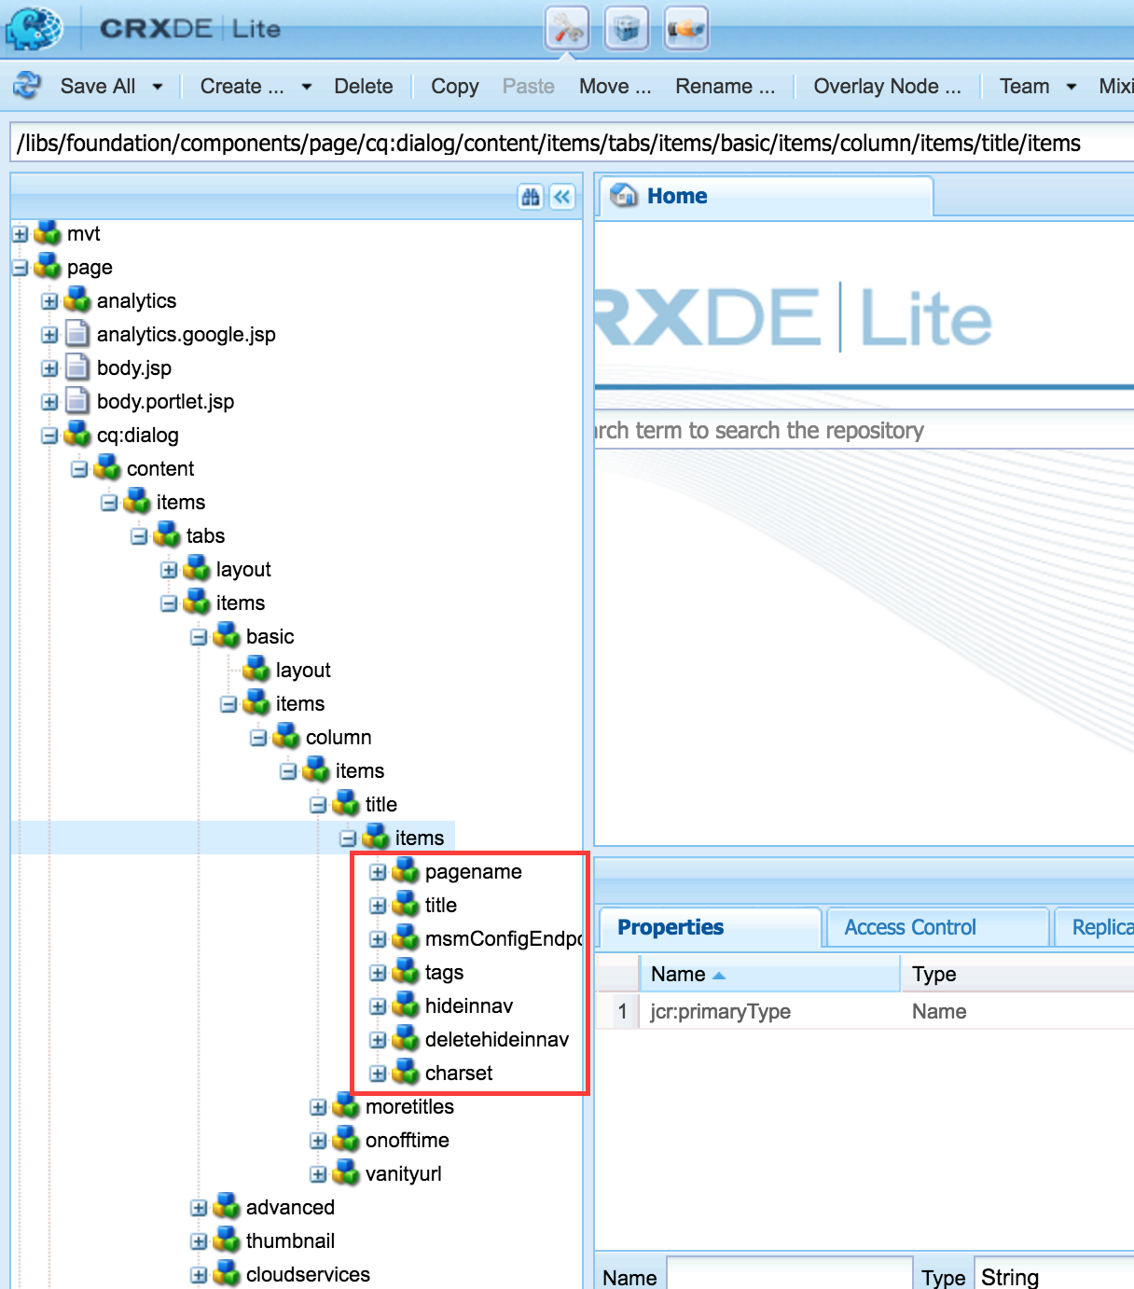The width and height of the screenshot is (1134, 1289).
Task: Collapse the tree panel with double-arrow icon
Action: [x=562, y=197]
